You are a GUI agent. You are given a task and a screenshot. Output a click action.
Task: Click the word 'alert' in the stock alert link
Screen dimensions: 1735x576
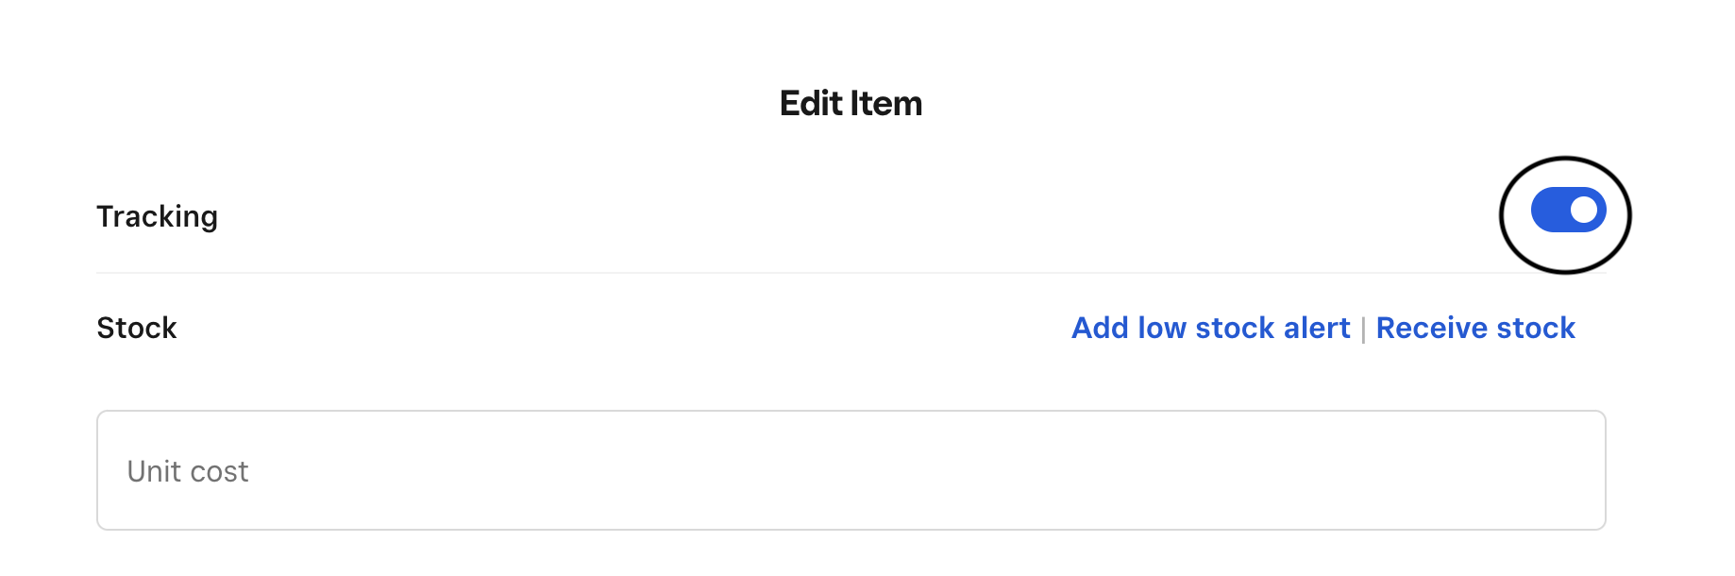[x=1317, y=328]
